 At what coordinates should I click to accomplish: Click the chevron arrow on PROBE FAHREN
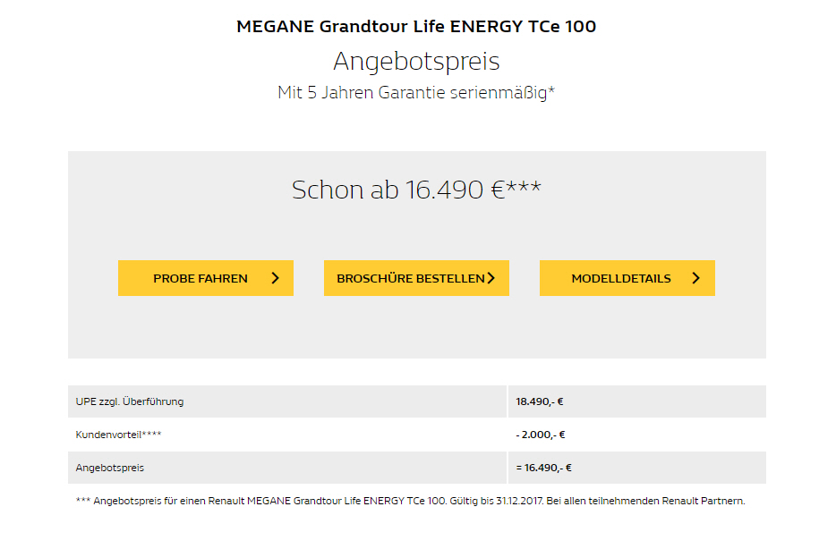click(275, 278)
